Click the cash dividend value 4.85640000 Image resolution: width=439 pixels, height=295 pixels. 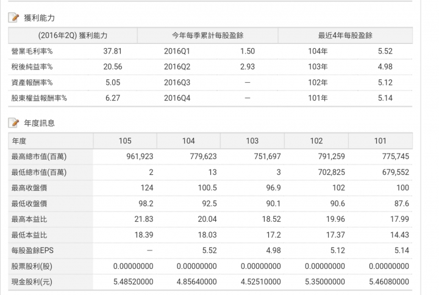point(197,282)
